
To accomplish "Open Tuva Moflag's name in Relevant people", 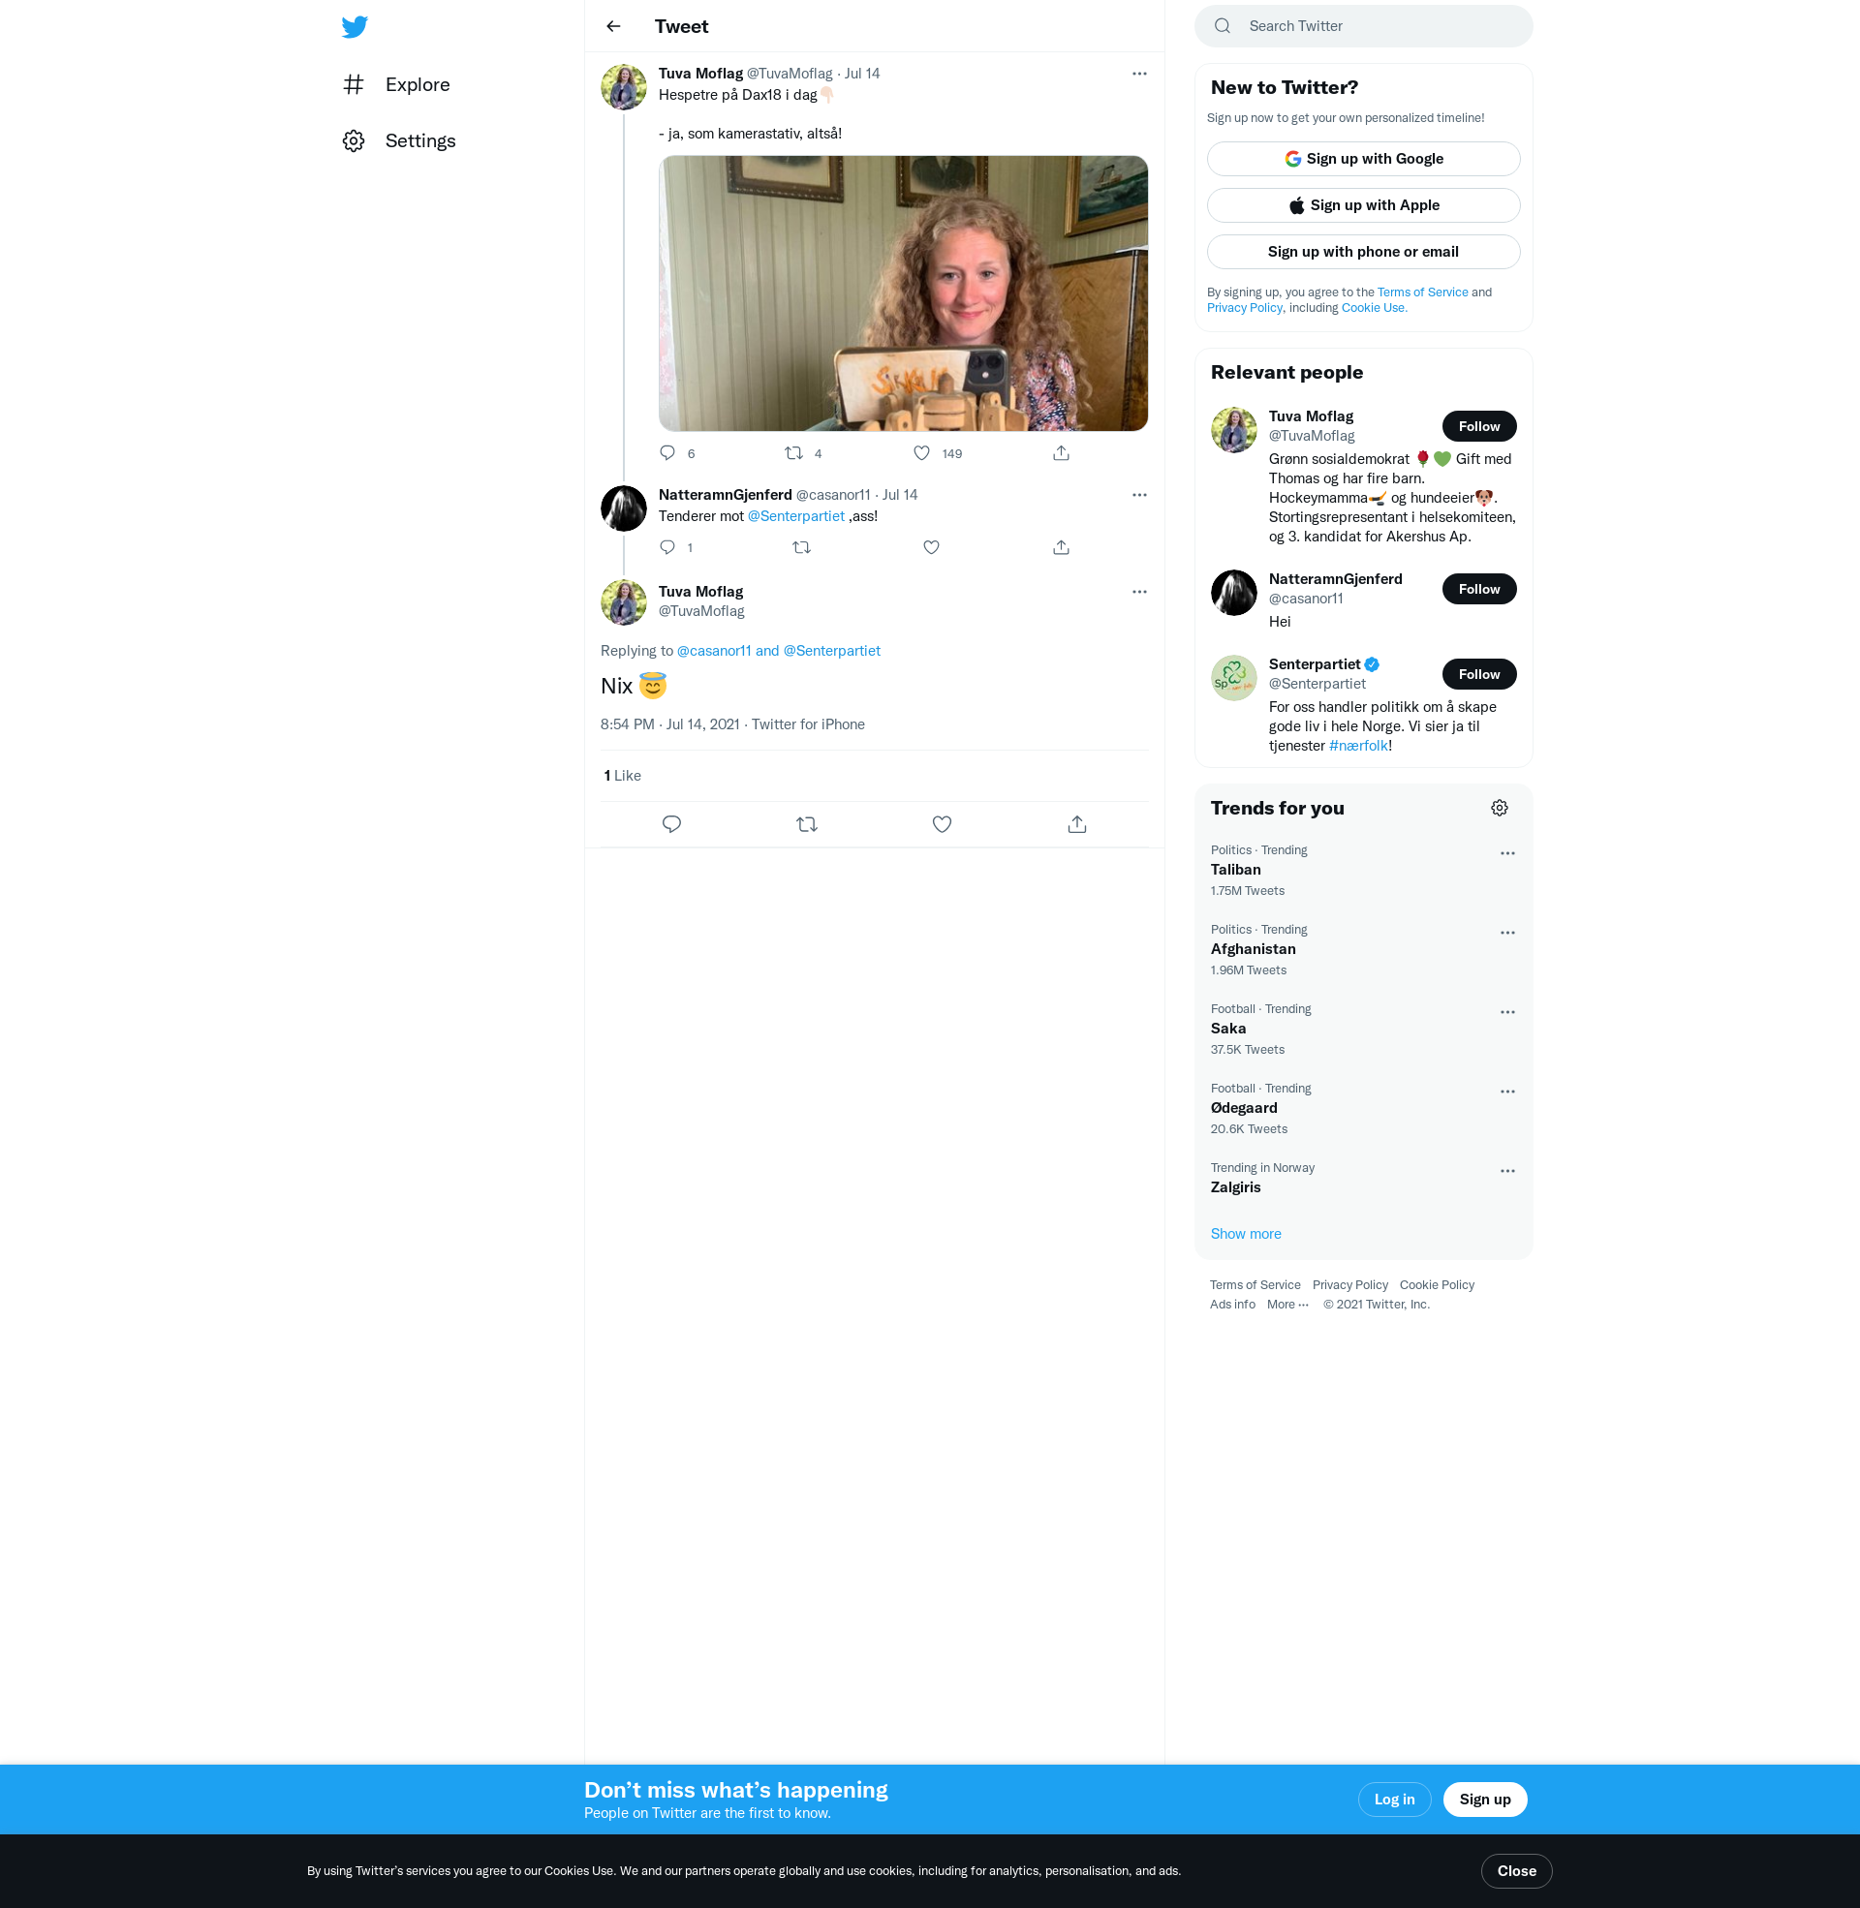I will coord(1311,416).
